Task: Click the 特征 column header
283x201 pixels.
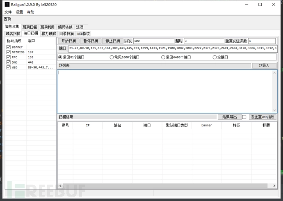Action: pyautogui.click(x=236, y=125)
